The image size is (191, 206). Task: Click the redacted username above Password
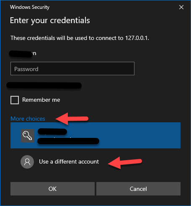23,54
